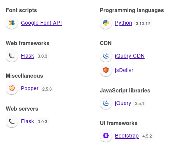Click the 3.0.3 version under Web servers

pos(43,122)
